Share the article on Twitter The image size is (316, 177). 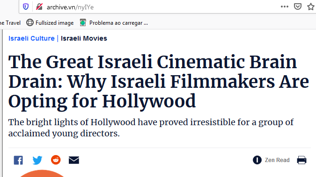[x=37, y=160]
